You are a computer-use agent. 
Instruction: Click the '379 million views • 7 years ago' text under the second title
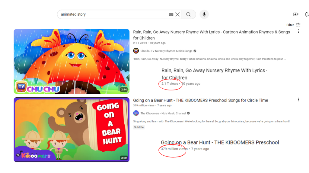(x=152, y=105)
